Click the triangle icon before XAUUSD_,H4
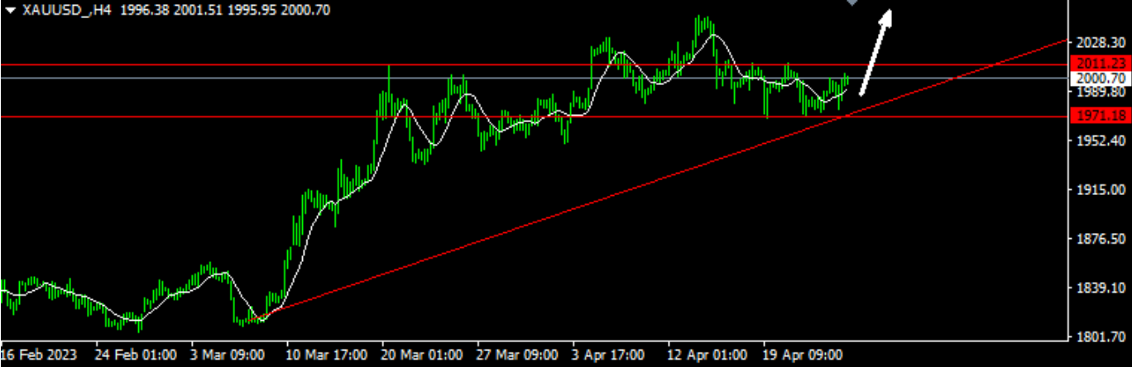Image resolution: width=1132 pixels, height=367 pixels. [x=9, y=10]
